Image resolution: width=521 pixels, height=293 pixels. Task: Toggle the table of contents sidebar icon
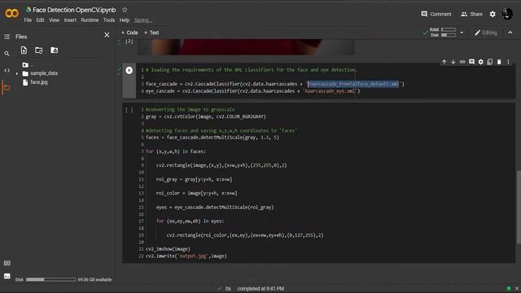[x=7, y=37]
